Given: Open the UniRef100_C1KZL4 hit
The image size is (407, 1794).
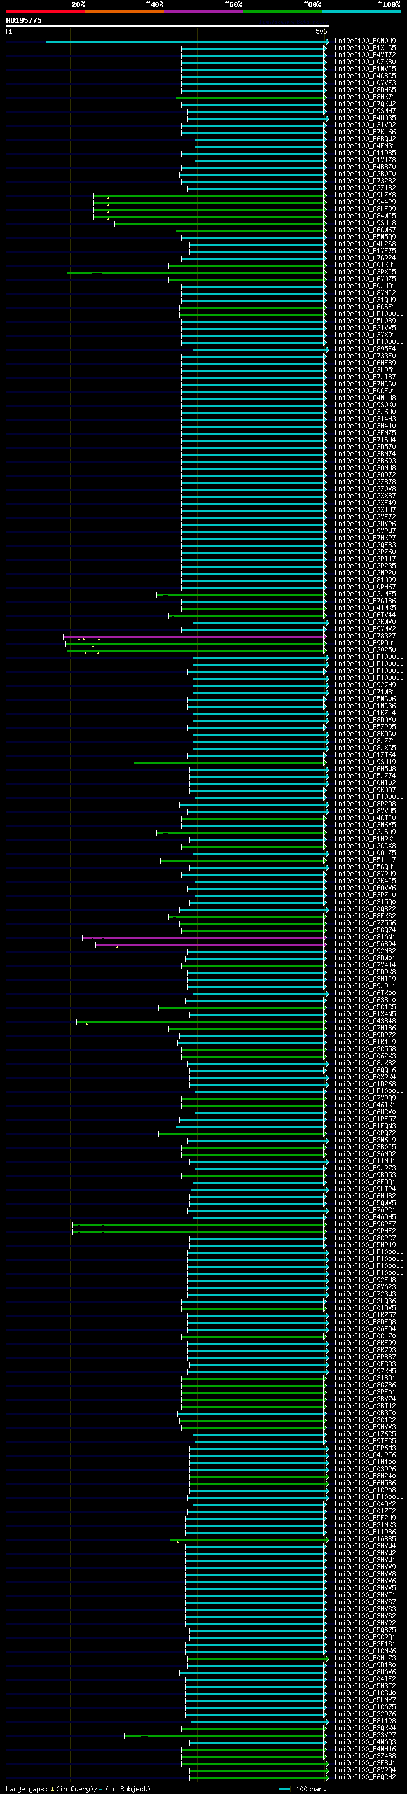Looking at the screenshot, I should pos(365,713).
